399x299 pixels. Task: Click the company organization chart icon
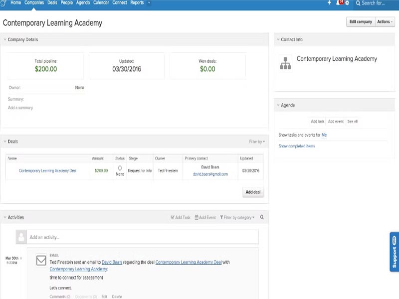tap(286, 63)
